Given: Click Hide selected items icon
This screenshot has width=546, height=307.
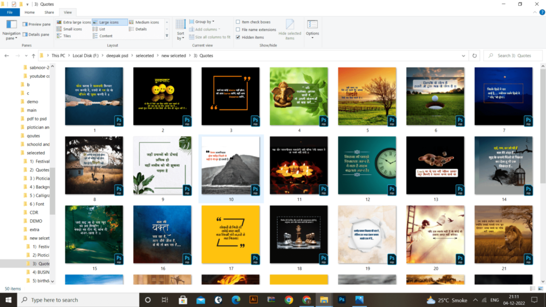Looking at the screenshot, I should point(290,25).
